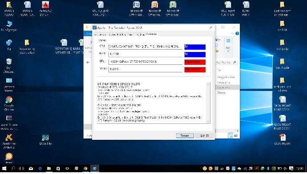Click the İptal Et button
307x174 pixels.
click(x=204, y=135)
